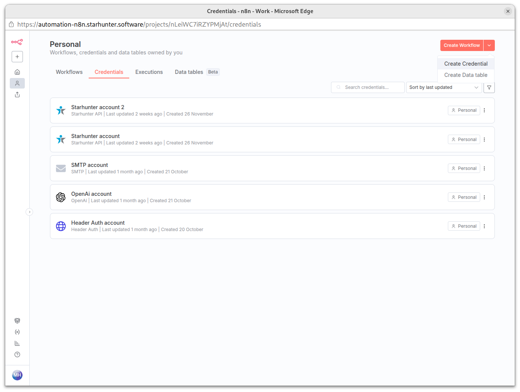The height and width of the screenshot is (392, 520).
Task: Click the OpenAI logo icon
Action: [x=61, y=197]
